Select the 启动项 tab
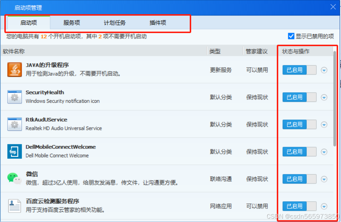Screen dimensions: 341x222 click(x=29, y=23)
